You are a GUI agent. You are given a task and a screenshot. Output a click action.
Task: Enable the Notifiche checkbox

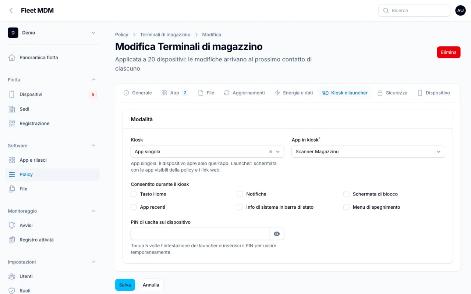click(x=240, y=194)
